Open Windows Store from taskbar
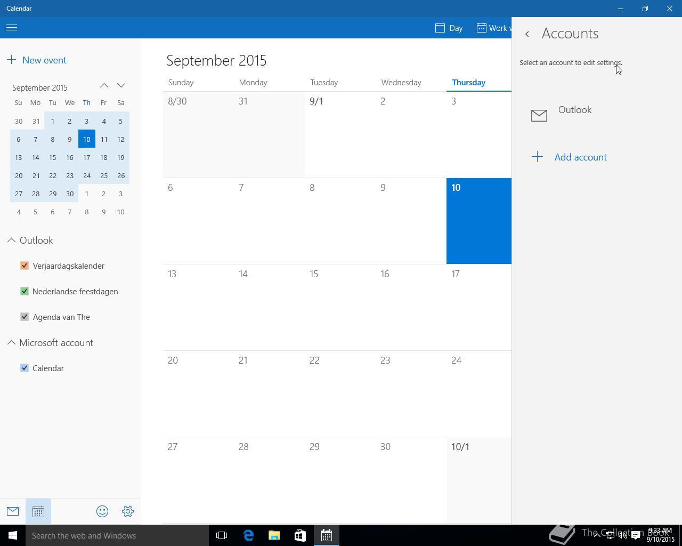 point(301,535)
